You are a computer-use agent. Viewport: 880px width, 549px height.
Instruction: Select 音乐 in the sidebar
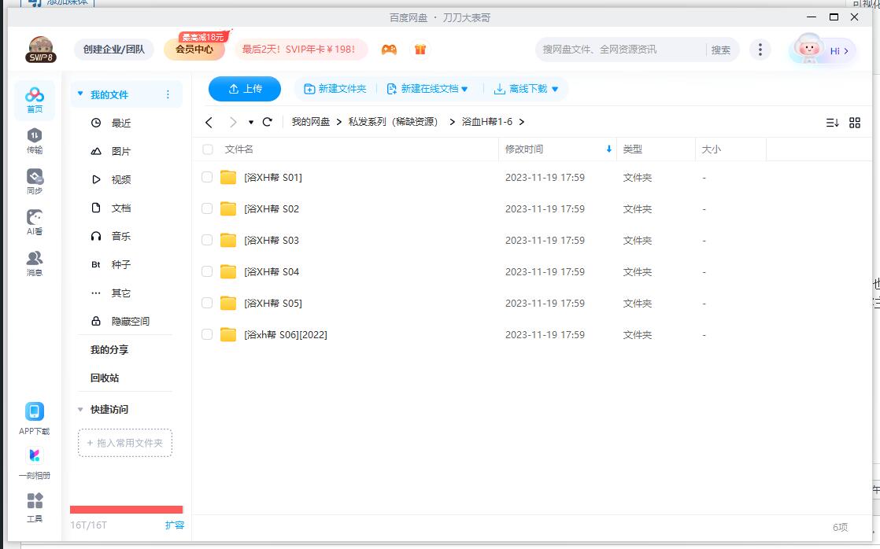(120, 236)
